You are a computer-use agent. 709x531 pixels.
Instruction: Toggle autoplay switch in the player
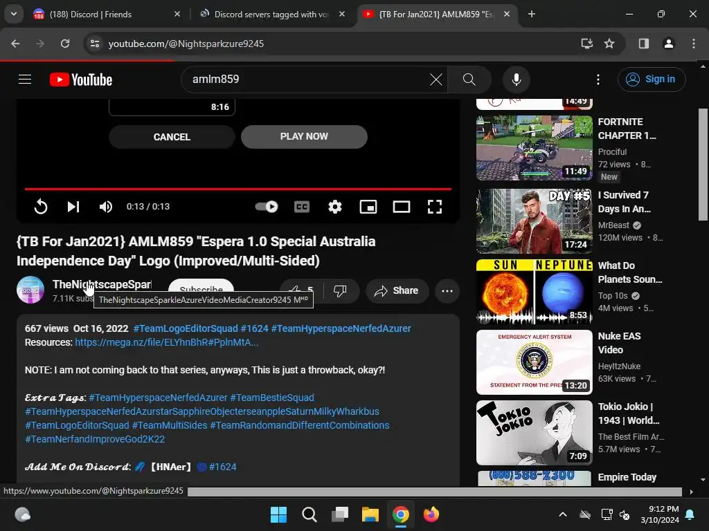coord(267,206)
